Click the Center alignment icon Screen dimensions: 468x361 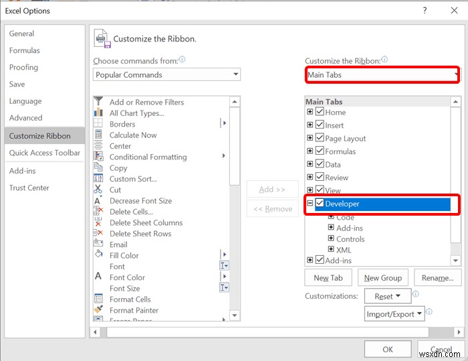(x=98, y=145)
